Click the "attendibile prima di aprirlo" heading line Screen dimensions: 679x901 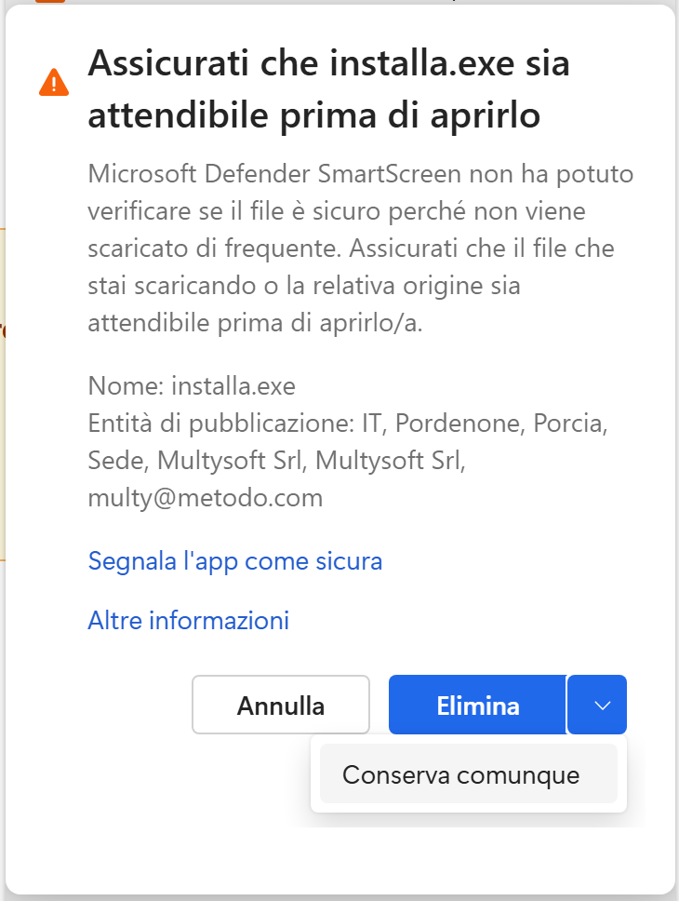(x=314, y=117)
